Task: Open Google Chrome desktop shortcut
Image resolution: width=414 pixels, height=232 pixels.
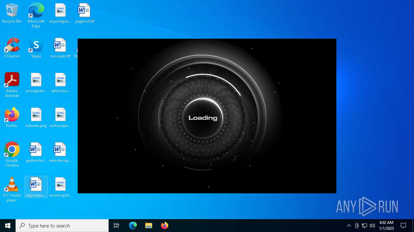Action: [x=12, y=155]
